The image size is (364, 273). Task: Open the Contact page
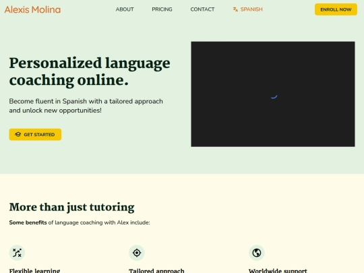point(202,9)
